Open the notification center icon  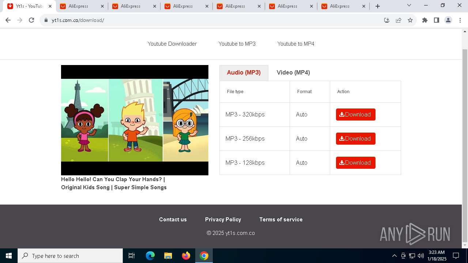point(456,256)
